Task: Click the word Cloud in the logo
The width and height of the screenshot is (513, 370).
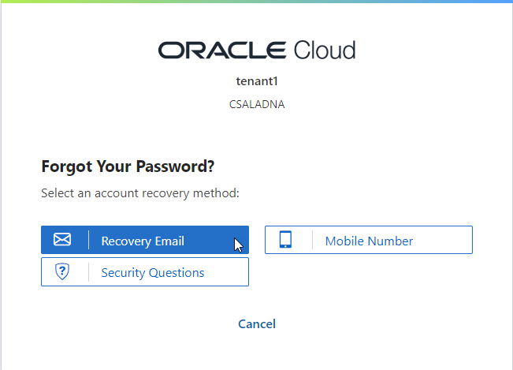Action: pos(324,50)
